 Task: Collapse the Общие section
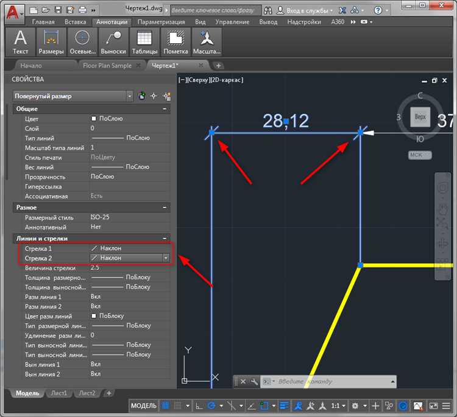pos(165,109)
